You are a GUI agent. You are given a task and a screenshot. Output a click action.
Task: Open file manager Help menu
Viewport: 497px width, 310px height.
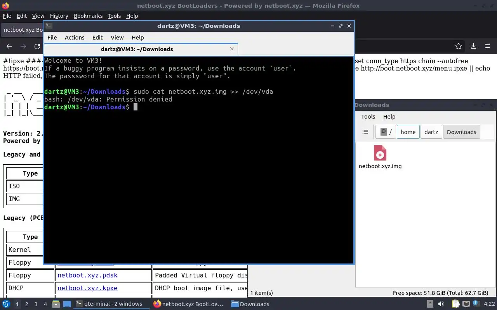[389, 117]
